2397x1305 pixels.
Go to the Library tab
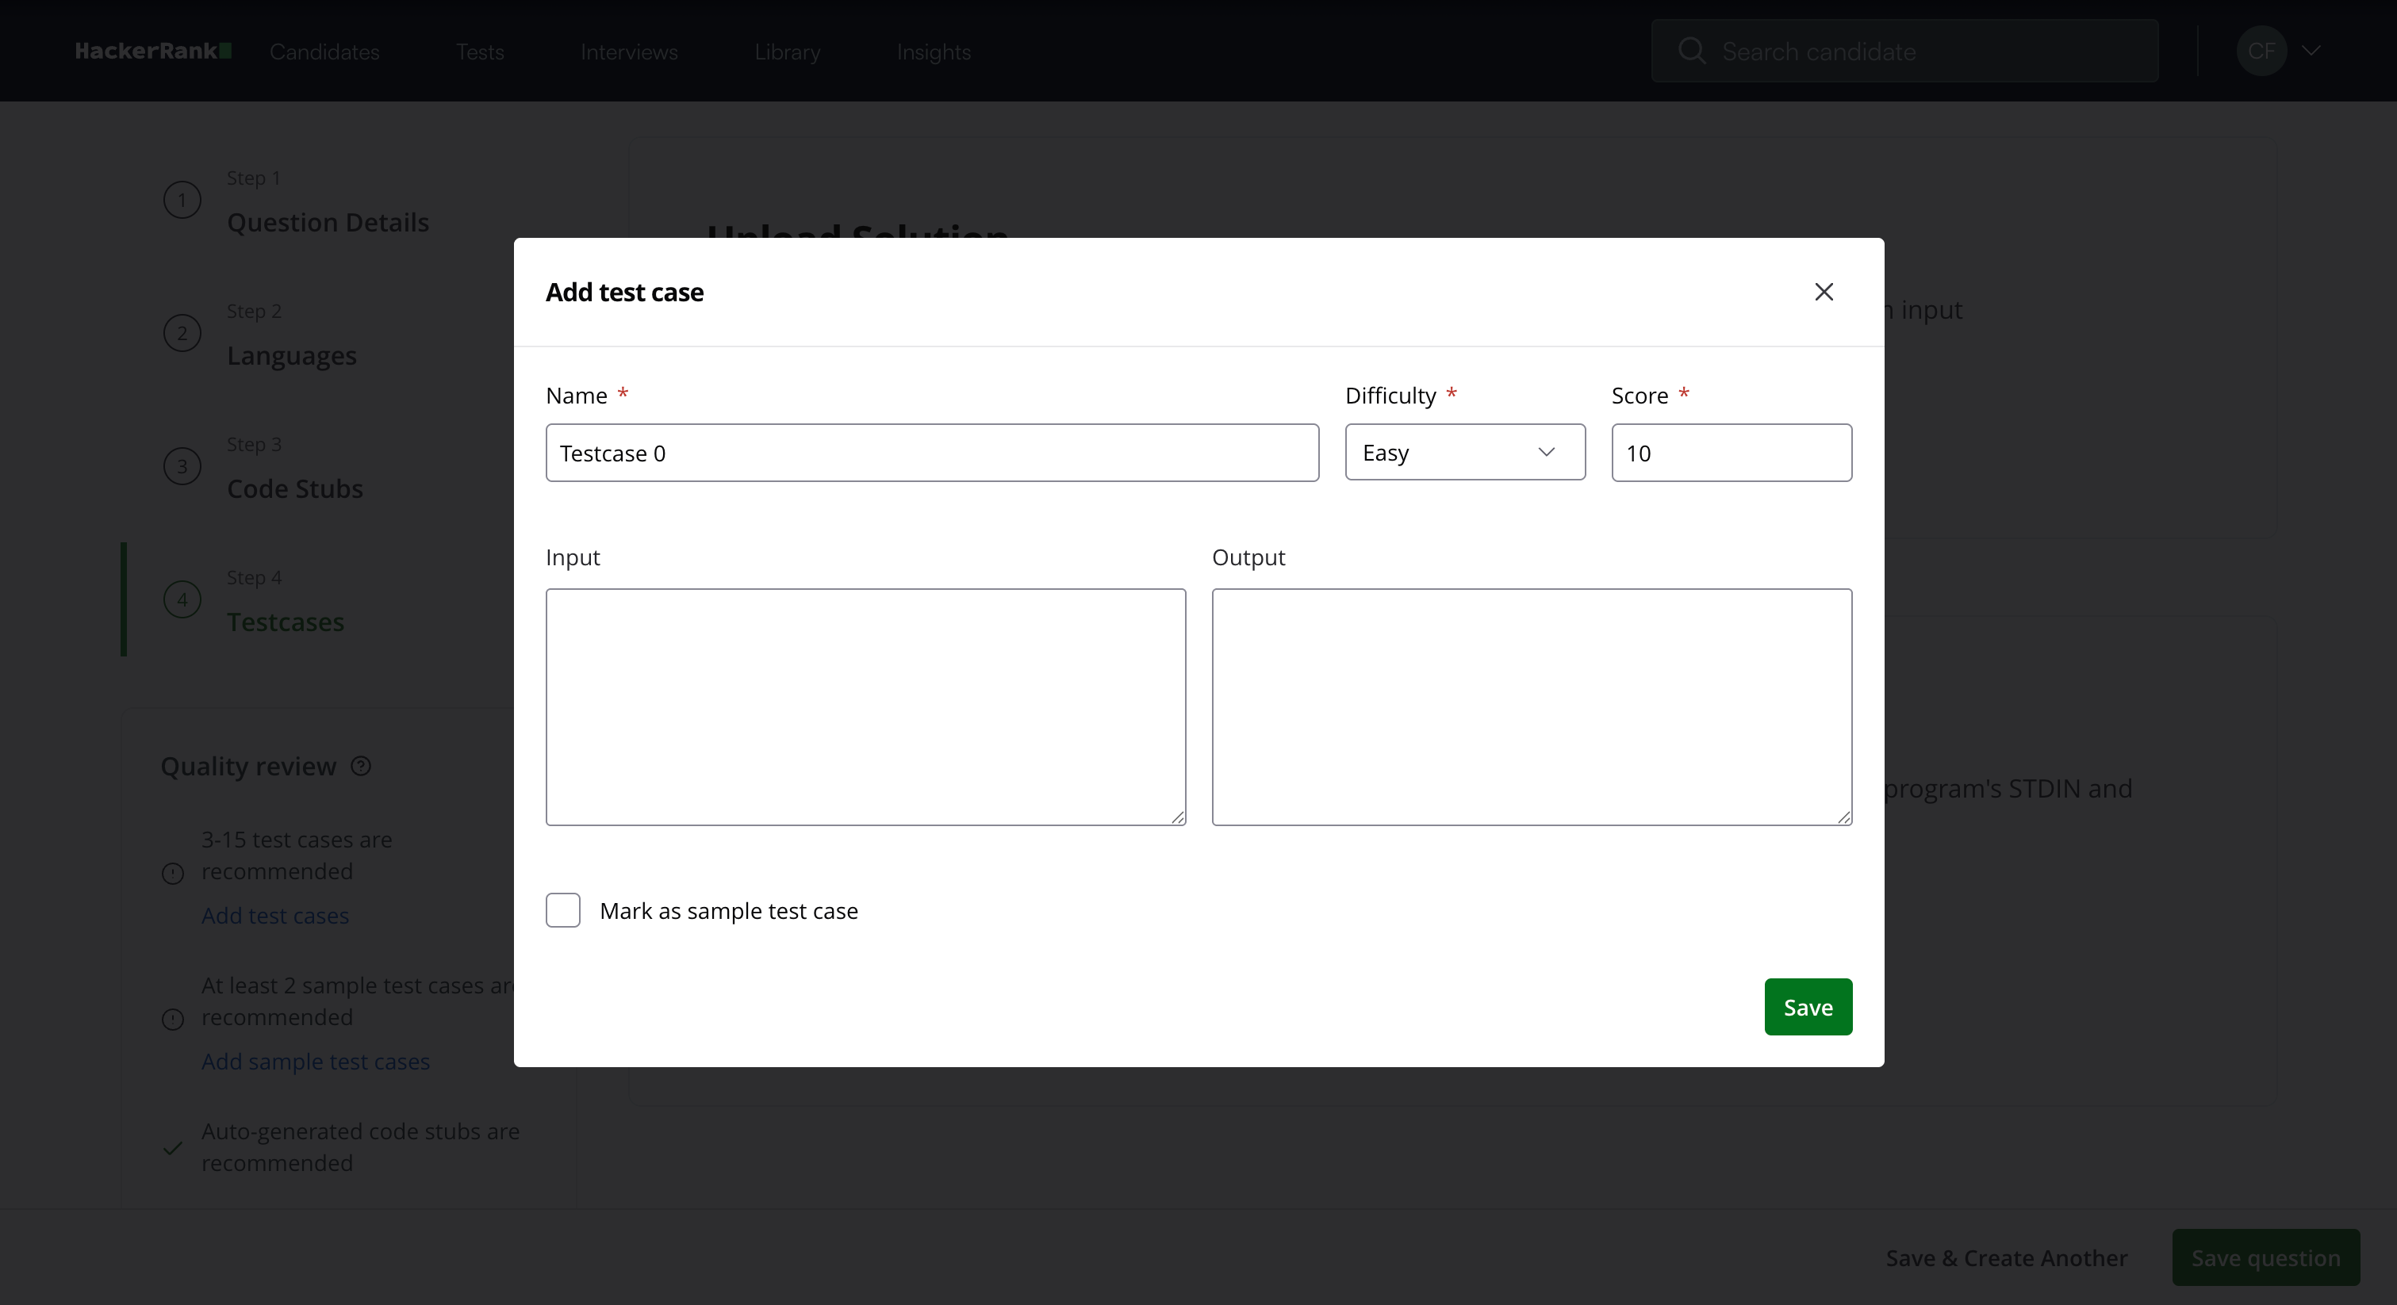(787, 52)
